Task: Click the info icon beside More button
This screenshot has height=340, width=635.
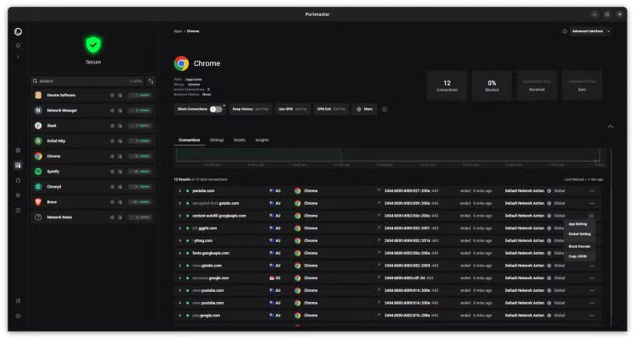Action: click(x=384, y=109)
